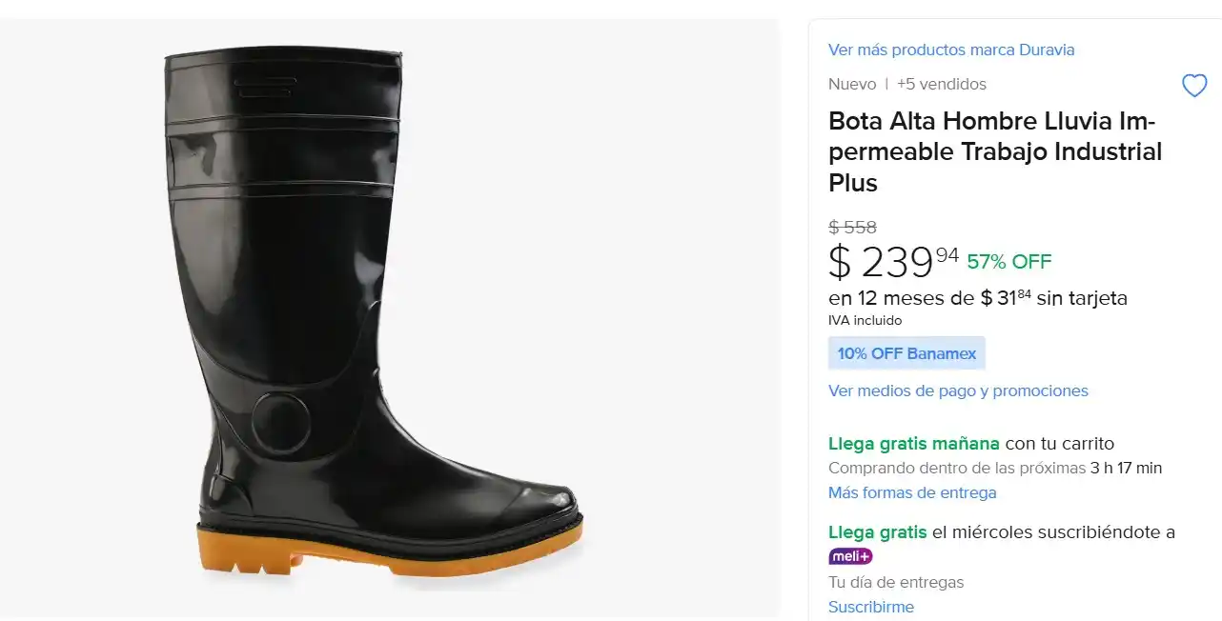Image resolution: width=1222 pixels, height=621 pixels.
Task: Add product to favorites with heart icon
Action: click(x=1194, y=86)
